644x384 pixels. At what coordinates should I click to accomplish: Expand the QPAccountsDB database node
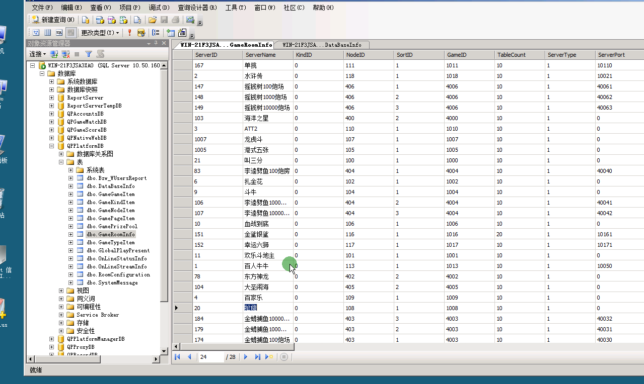click(x=51, y=114)
